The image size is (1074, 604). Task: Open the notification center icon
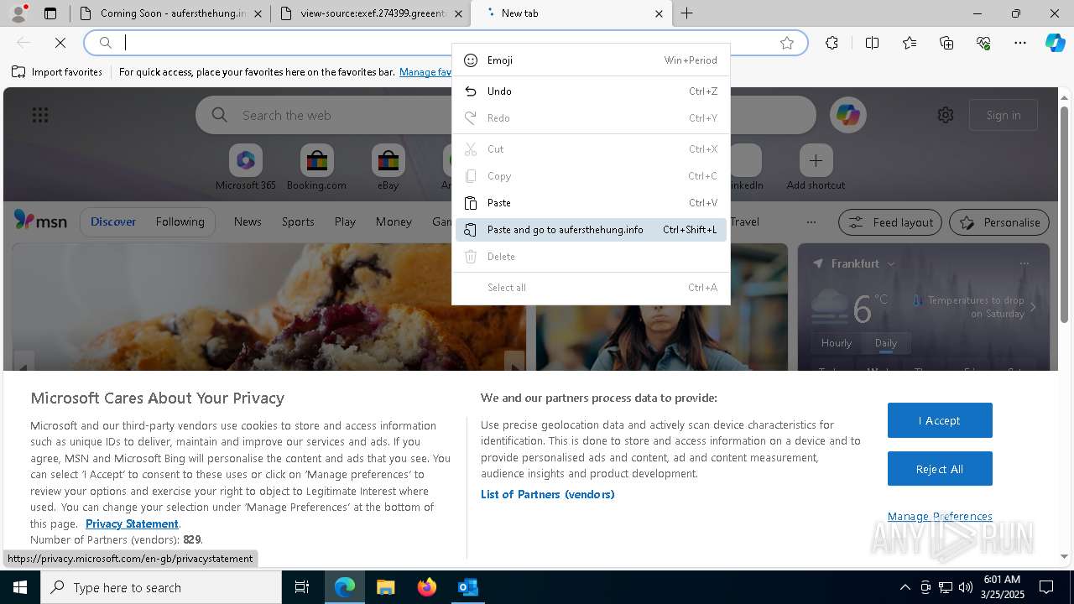coord(1046,587)
